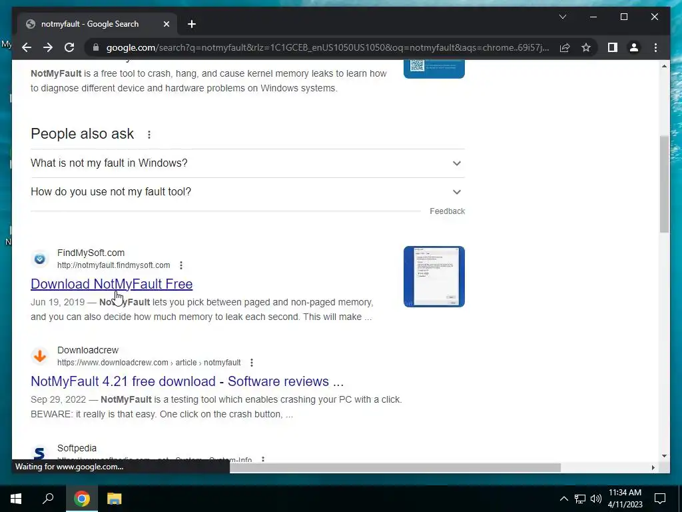
Task: Show hidden system tray icons
Action: 563,499
